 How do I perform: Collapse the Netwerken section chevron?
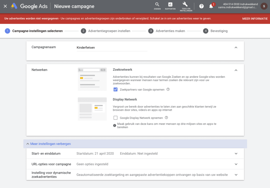236,70
